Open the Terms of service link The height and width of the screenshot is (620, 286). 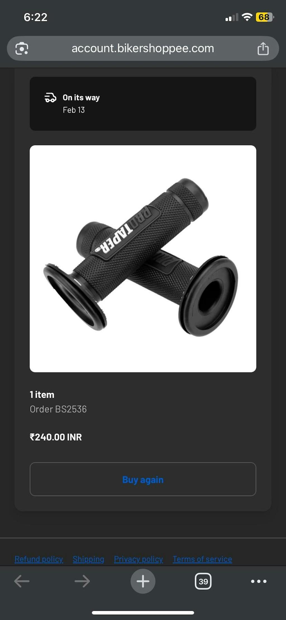(202, 559)
